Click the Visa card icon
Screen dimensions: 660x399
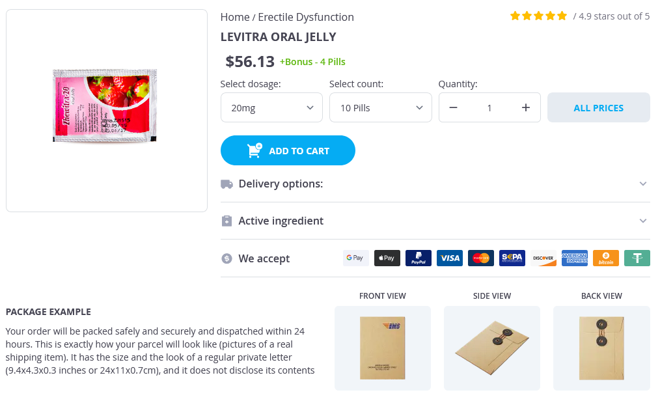[x=450, y=258]
